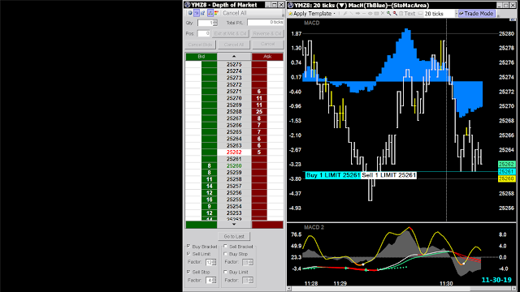
Task: Open the 20 ticks interval dropdown
Action: 457,14
